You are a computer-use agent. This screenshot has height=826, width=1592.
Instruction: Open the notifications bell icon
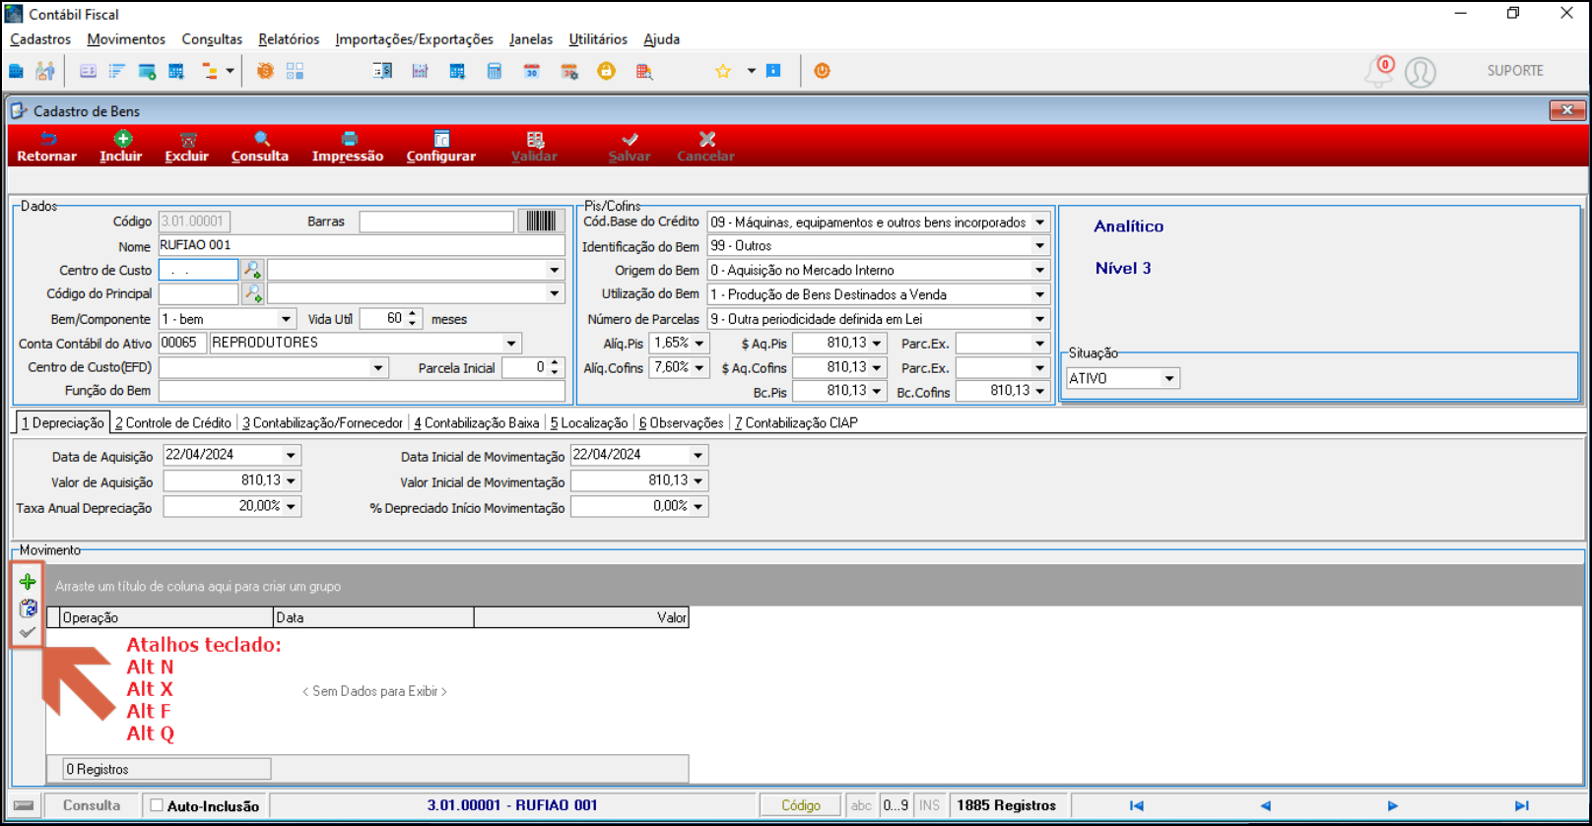(x=1379, y=72)
